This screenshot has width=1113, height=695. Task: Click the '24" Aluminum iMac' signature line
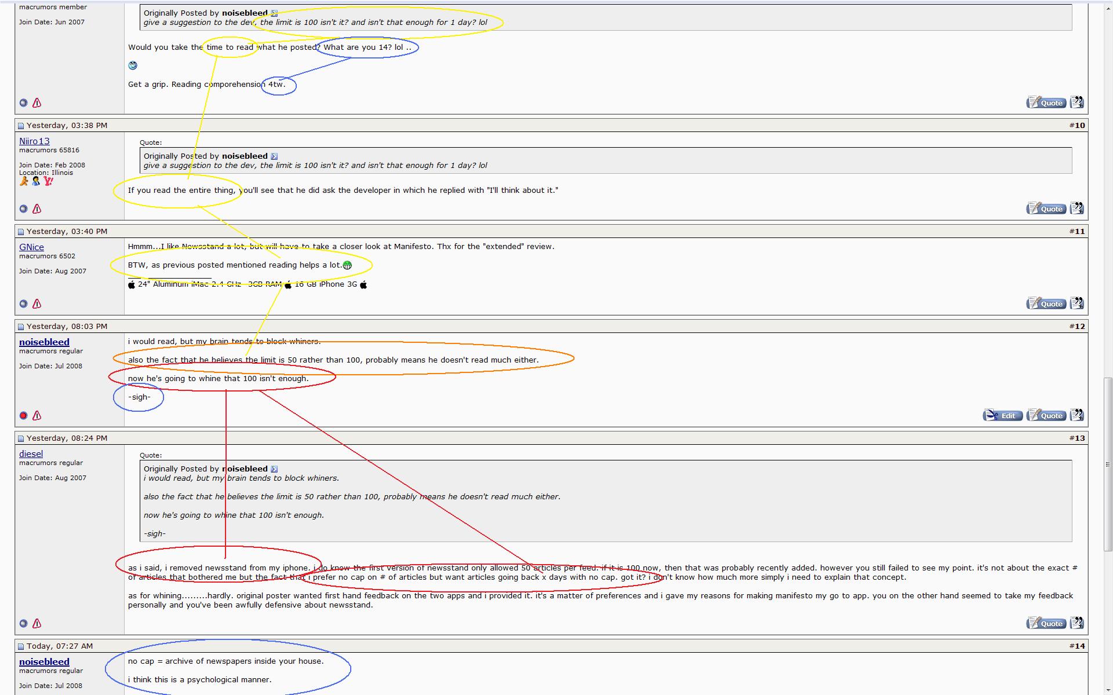click(x=248, y=284)
